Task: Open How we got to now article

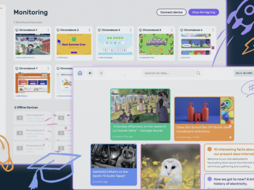Action: coord(229,181)
